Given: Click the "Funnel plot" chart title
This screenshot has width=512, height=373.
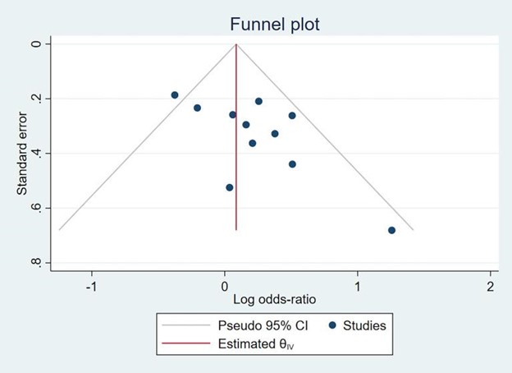Looking at the screenshot, I should pyautogui.click(x=274, y=25).
